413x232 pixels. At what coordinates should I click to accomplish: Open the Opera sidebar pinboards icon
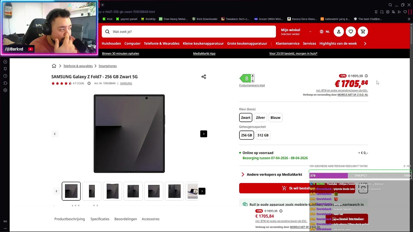(5, 69)
